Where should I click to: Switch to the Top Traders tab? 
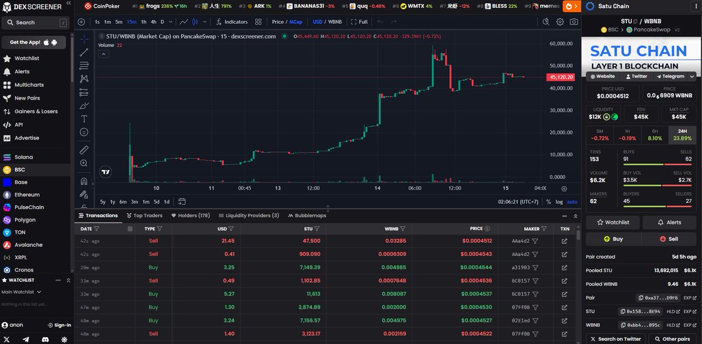[144, 215]
